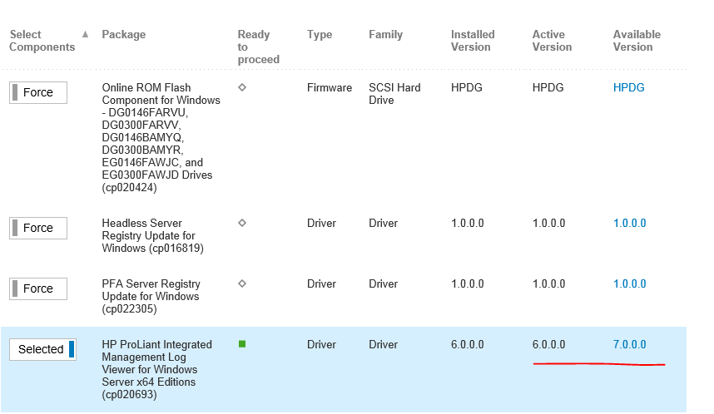714x414 pixels.
Task: Open 1.0.0.0 available version for Headless Server
Action: (x=630, y=224)
